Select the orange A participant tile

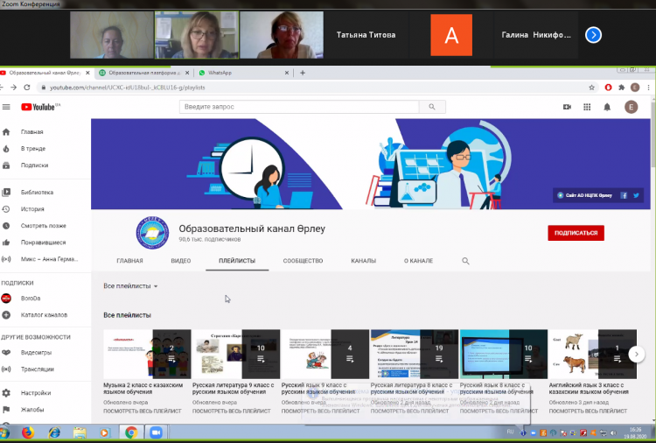click(451, 35)
